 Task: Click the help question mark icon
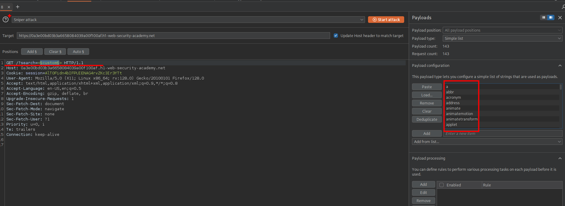(x=5, y=20)
